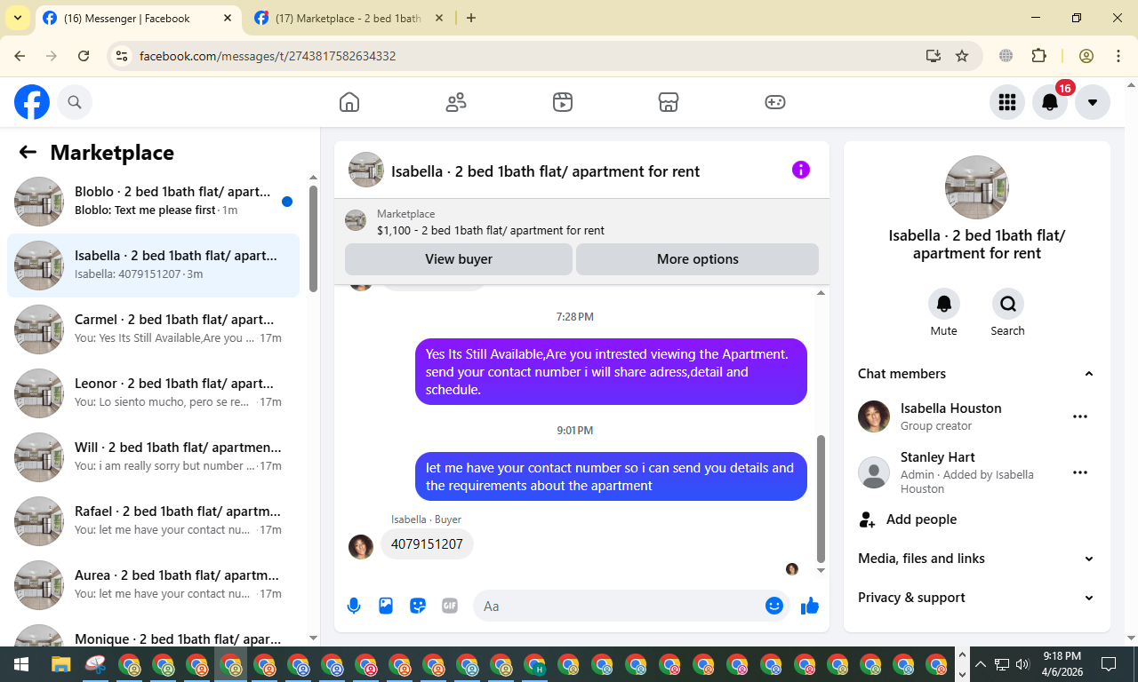Open the Windows Start menu
The width and height of the screenshot is (1138, 682).
[x=20, y=664]
